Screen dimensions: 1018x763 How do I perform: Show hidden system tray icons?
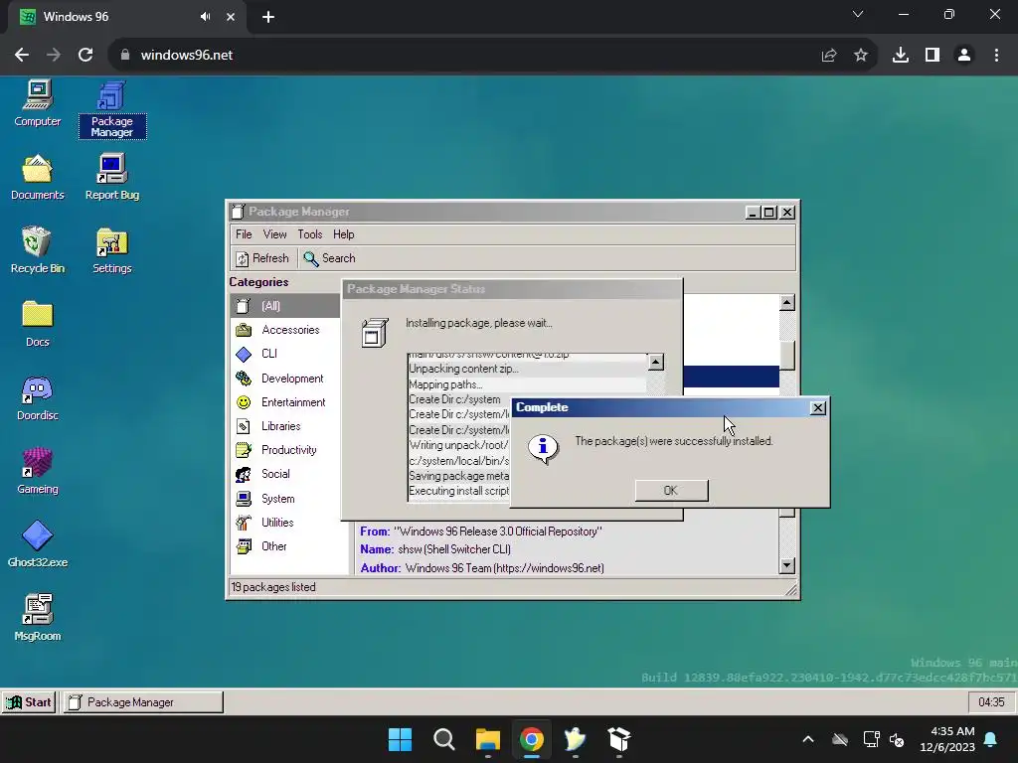[808, 739]
